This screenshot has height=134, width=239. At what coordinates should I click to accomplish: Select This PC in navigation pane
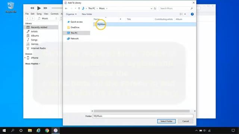pyautogui.click(x=77, y=33)
